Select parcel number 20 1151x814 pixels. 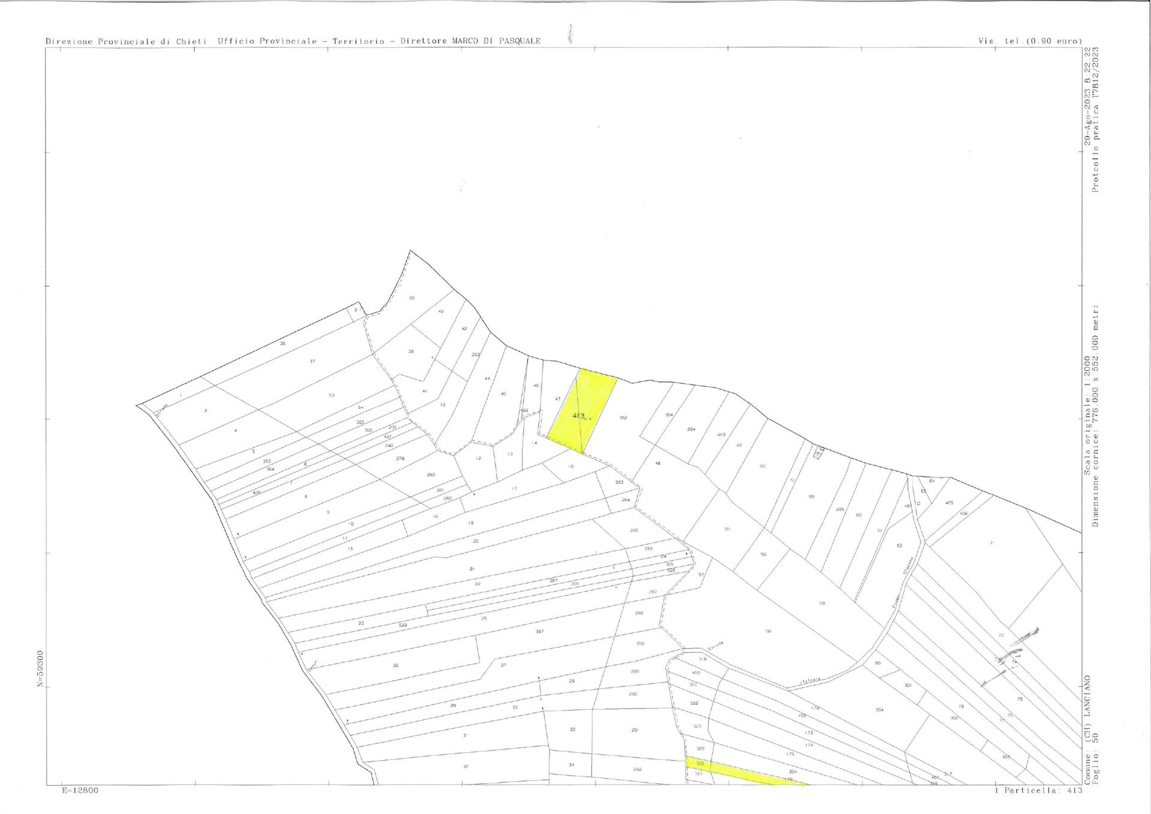475,541
